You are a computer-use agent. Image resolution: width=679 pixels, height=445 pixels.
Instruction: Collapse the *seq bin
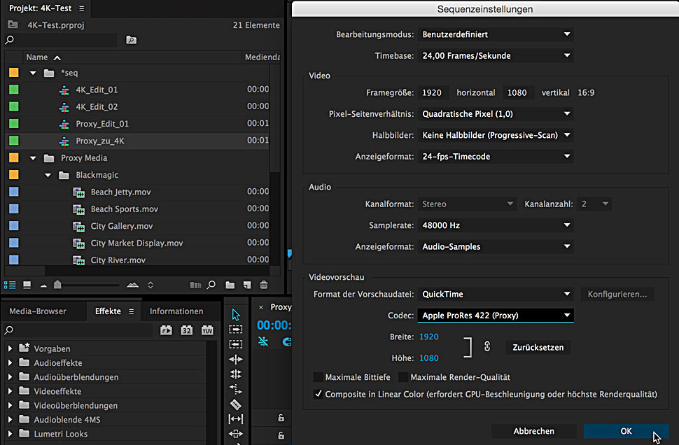(x=33, y=73)
